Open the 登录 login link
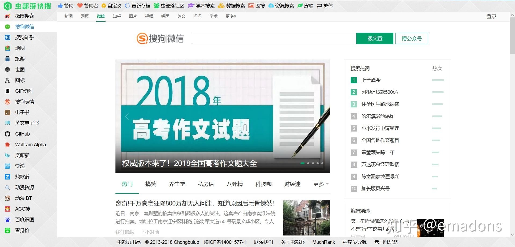The height and width of the screenshot is (247, 515). pos(491,16)
